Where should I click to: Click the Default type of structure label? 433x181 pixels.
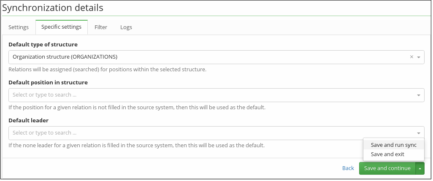(x=43, y=44)
